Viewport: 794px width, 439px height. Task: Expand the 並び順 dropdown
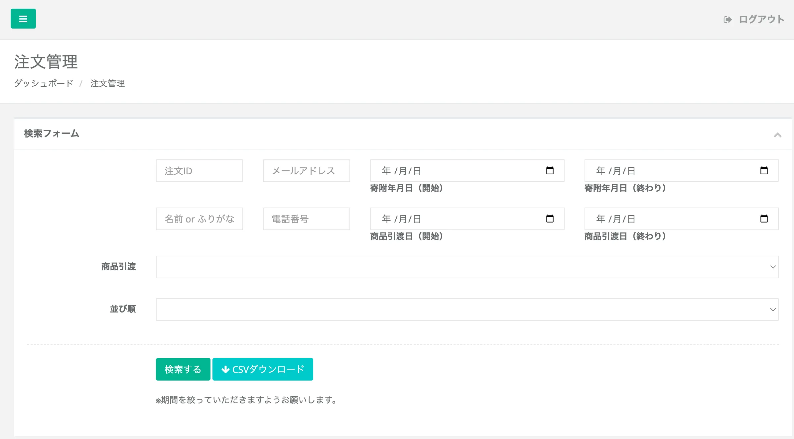467,309
